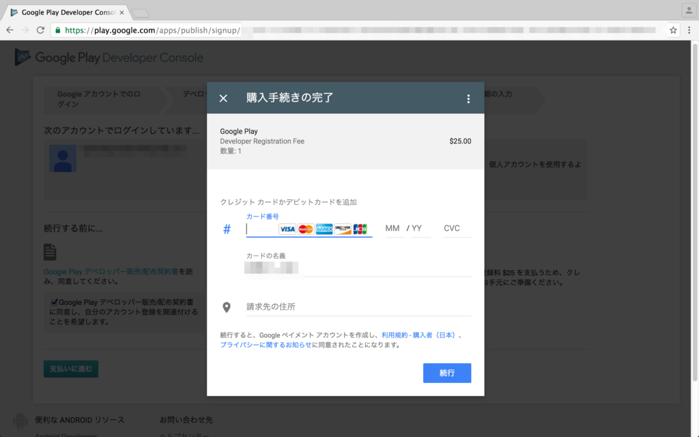699x437 pixels.
Task: Toggle the developer agreement checkbox
Action: [54, 302]
